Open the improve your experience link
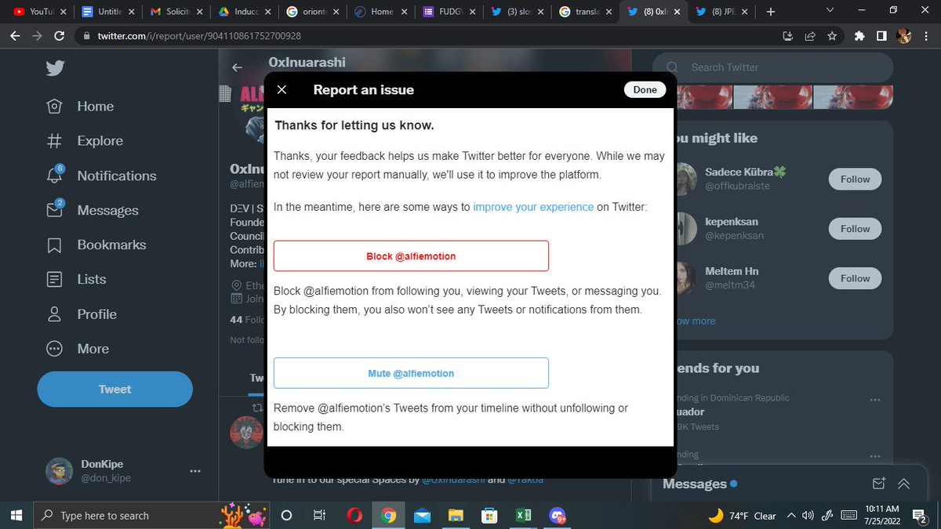 pyautogui.click(x=533, y=207)
